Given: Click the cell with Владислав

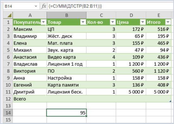Looking at the screenshot, I should pos(30,64).
